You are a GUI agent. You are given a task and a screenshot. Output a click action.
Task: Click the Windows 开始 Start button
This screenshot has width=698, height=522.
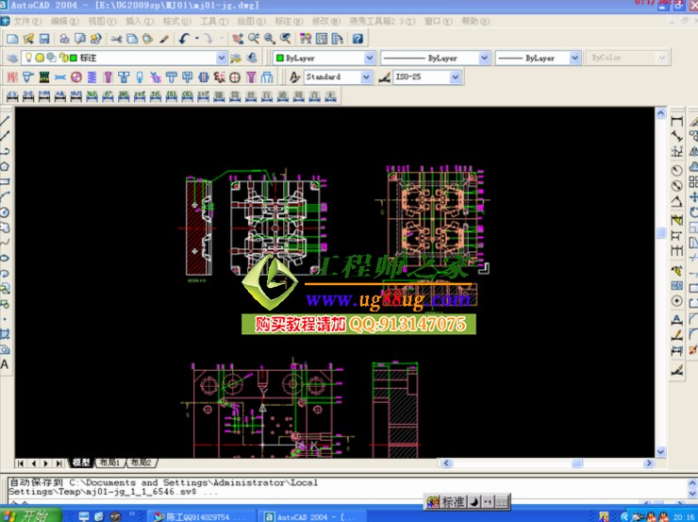[30, 515]
